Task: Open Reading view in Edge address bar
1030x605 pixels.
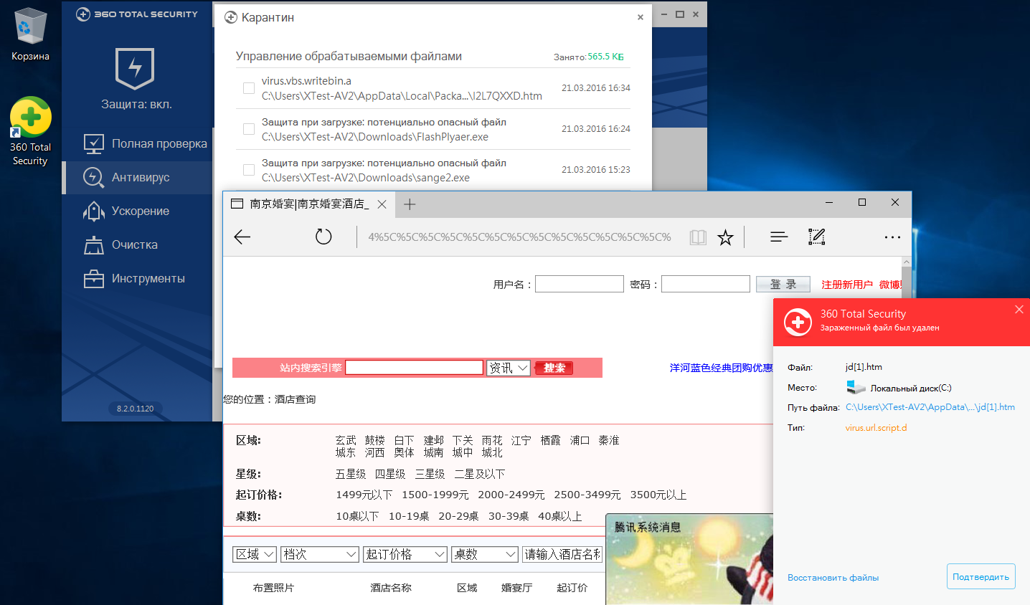Action: [x=698, y=237]
